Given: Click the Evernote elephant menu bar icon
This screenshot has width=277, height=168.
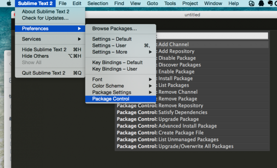Looking at the screenshot, I should (270, 3).
